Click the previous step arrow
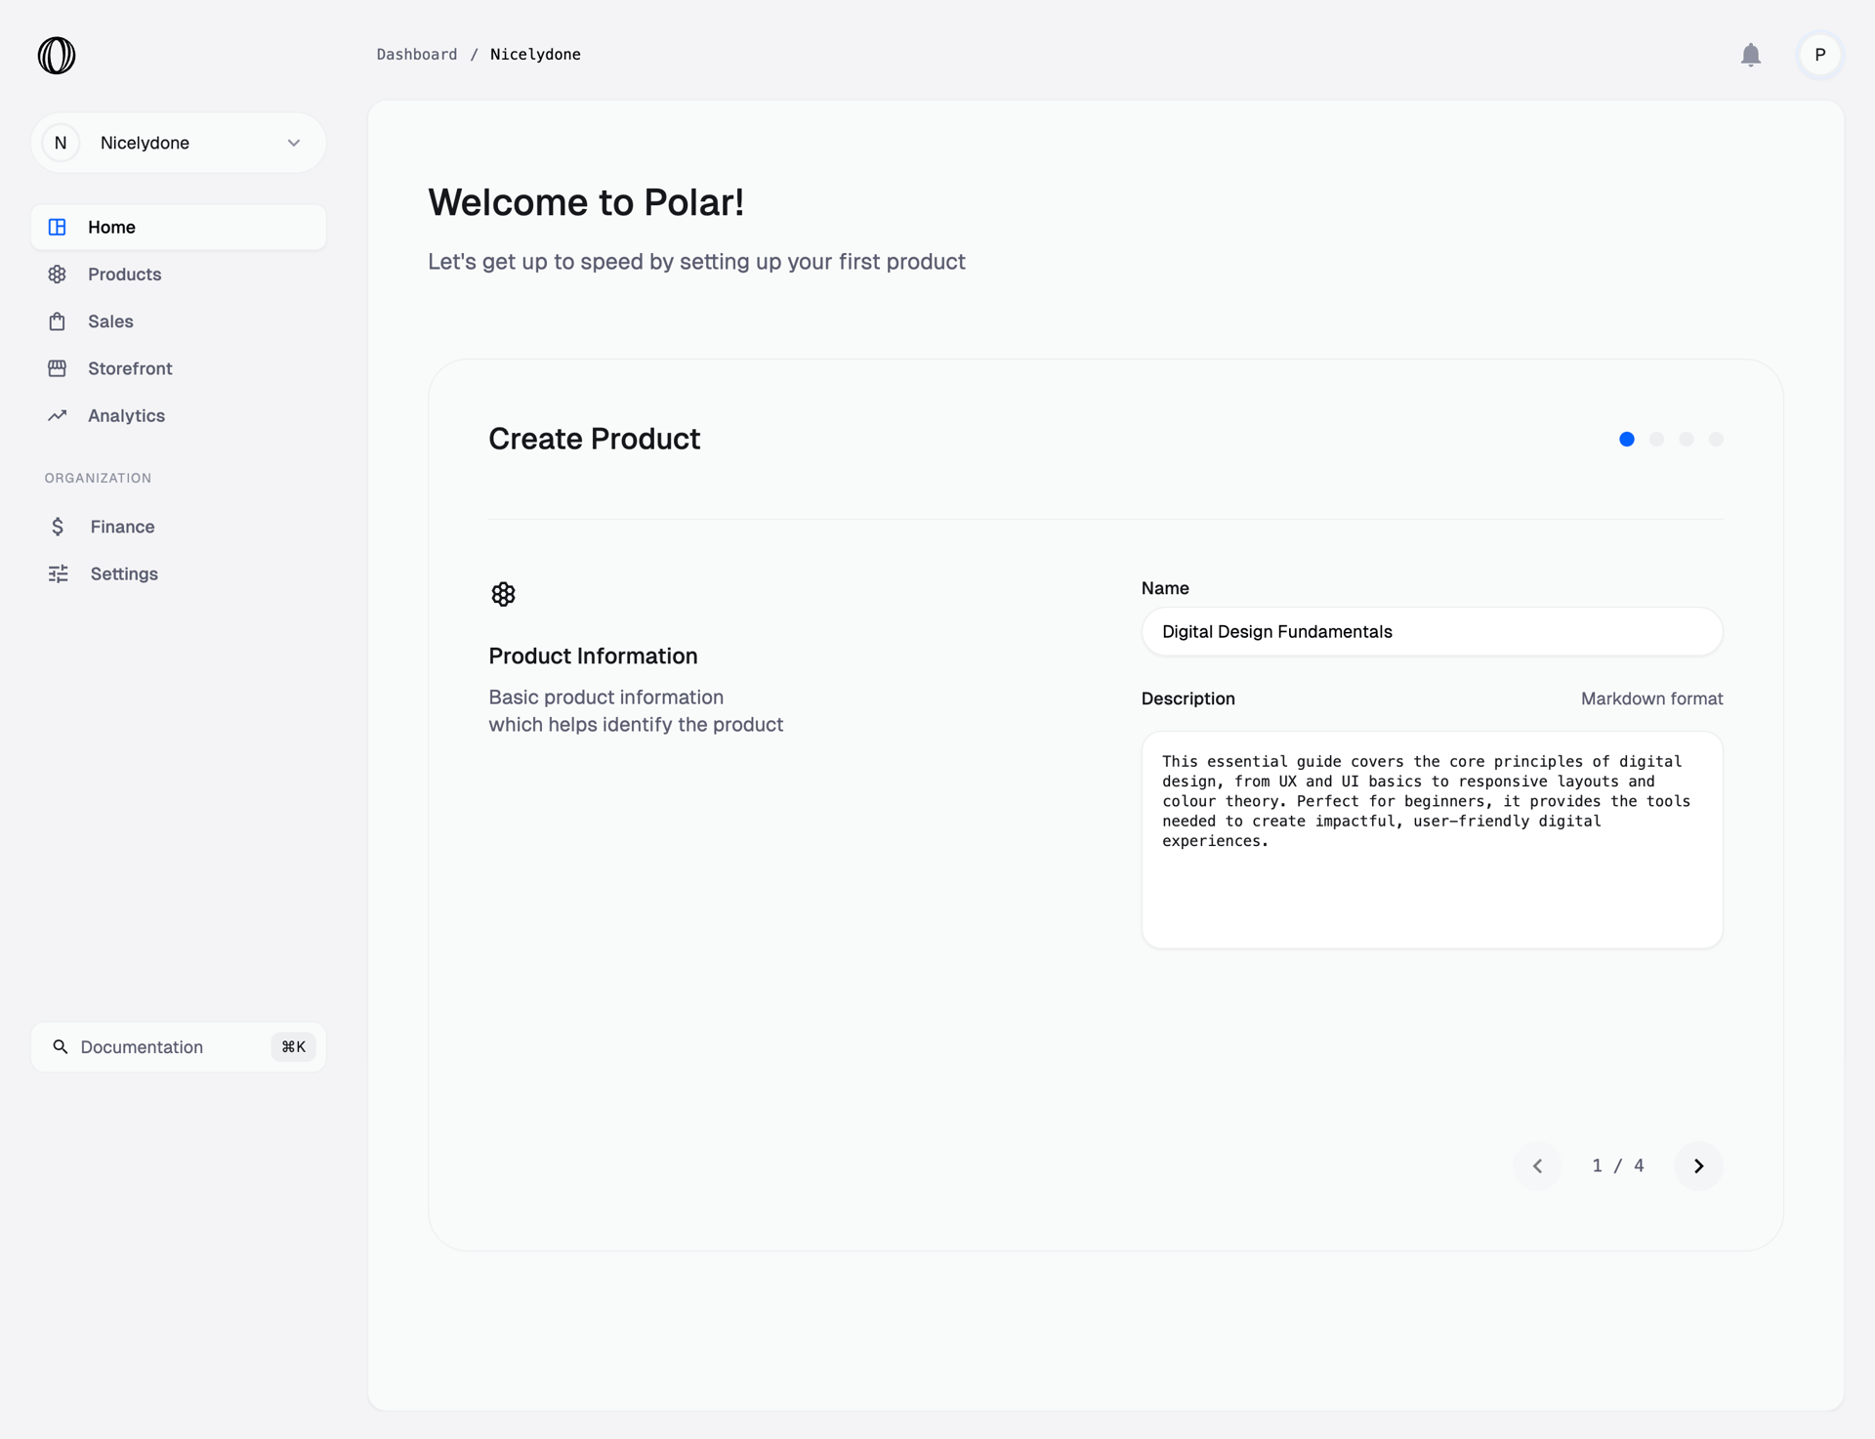1875x1439 pixels. (x=1538, y=1165)
